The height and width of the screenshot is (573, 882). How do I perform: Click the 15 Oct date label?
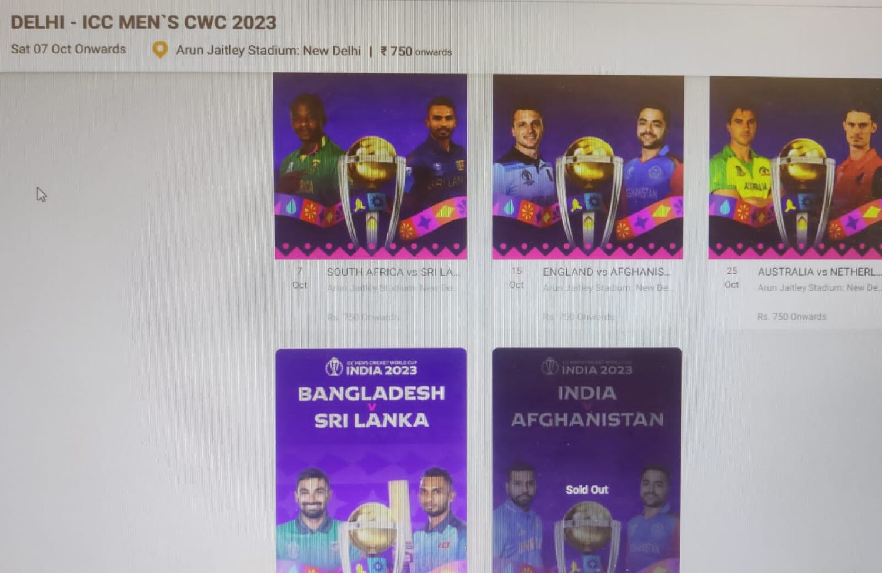coord(516,278)
